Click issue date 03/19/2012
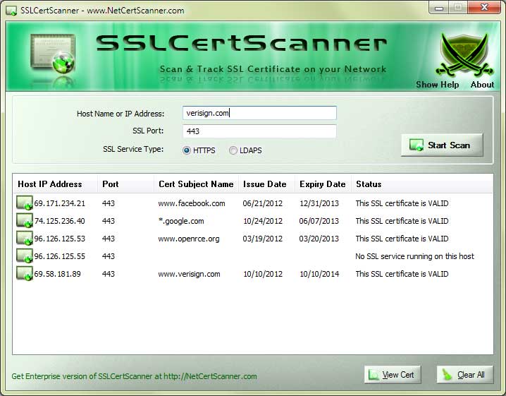506x396 pixels. 263,239
